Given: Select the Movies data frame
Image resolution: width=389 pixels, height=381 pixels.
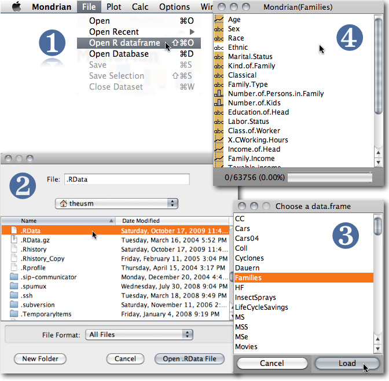Looking at the screenshot, I should coord(304,346).
